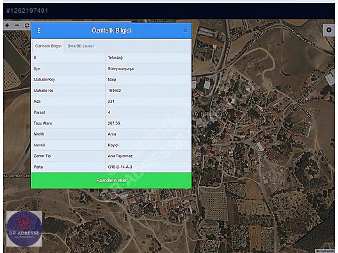Switch to the Bina/BB Listesi tab
Viewport: 338px width, 253px height.
[81, 46]
